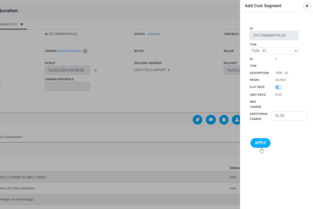The height and width of the screenshot is (209, 313).
Task: Click the Delivery date field
Action: click(x=232, y=70)
